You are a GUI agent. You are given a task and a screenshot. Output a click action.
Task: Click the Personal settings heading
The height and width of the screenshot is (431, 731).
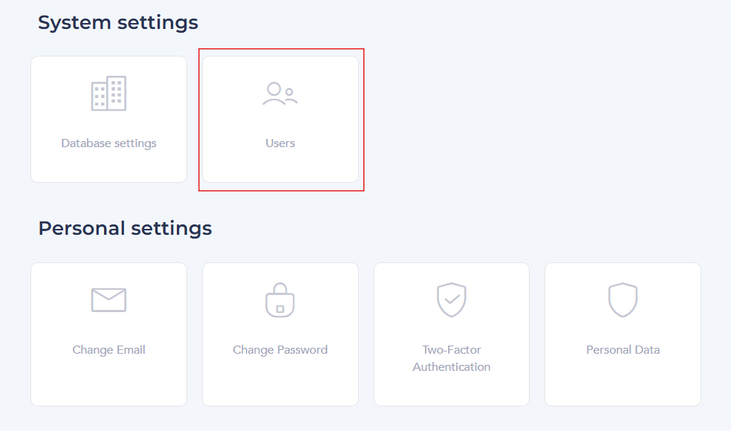[x=125, y=228]
